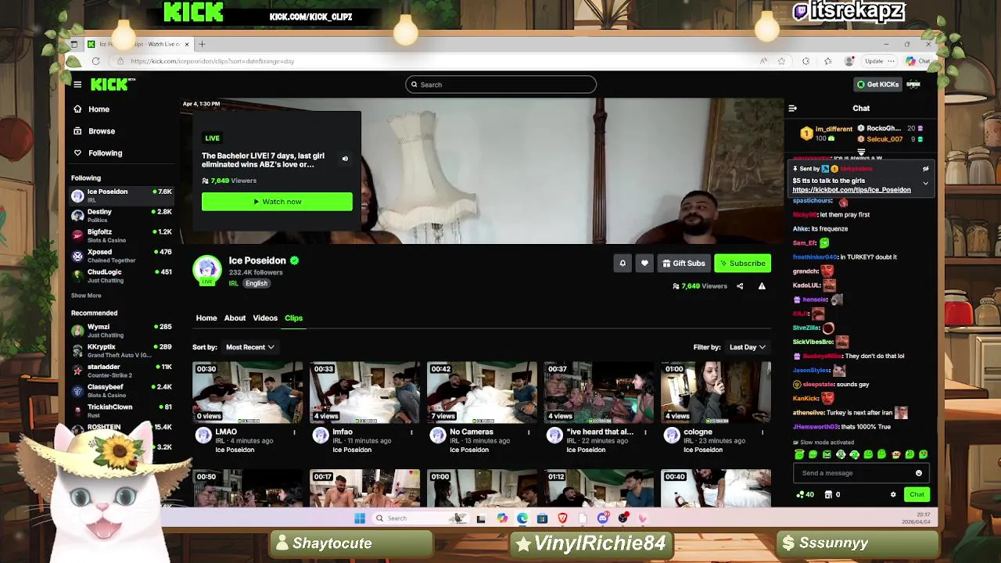
Task: Open options menu for cologne clip
Action: pyautogui.click(x=762, y=432)
